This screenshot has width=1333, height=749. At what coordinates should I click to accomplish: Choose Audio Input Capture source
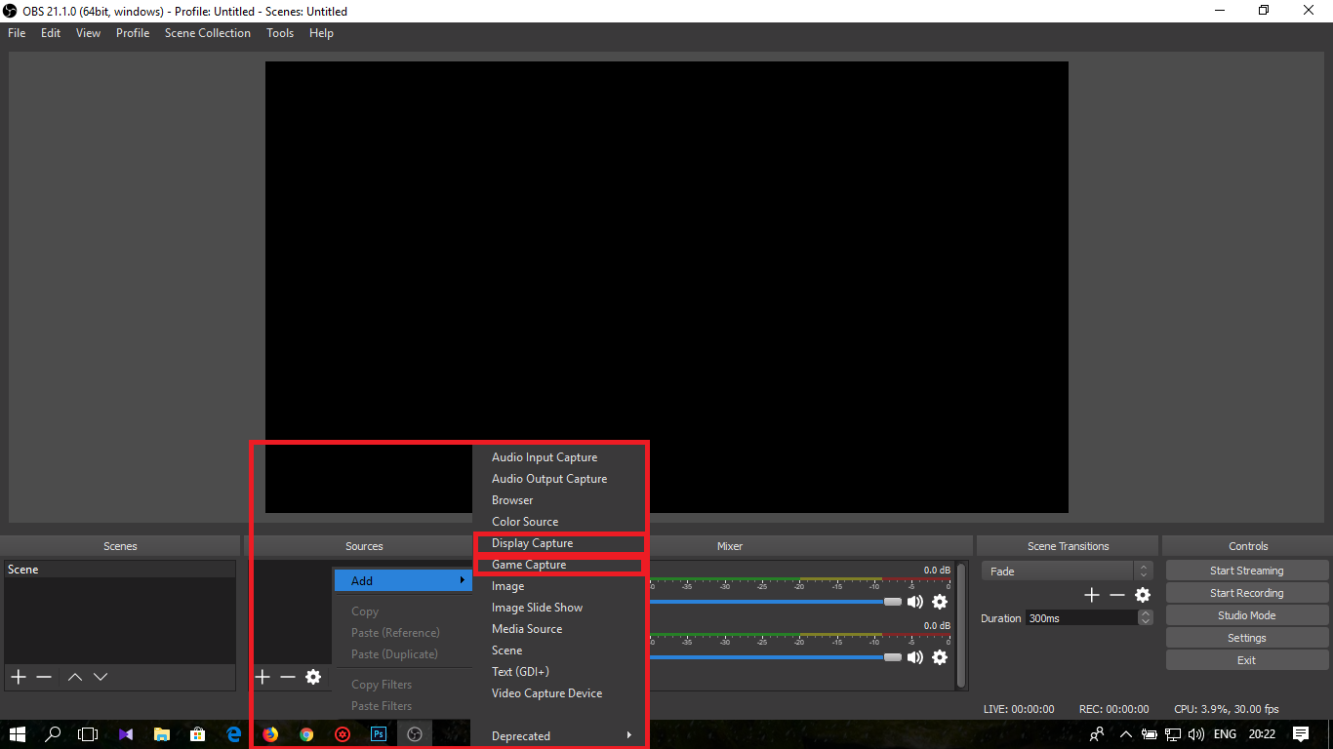(560, 457)
